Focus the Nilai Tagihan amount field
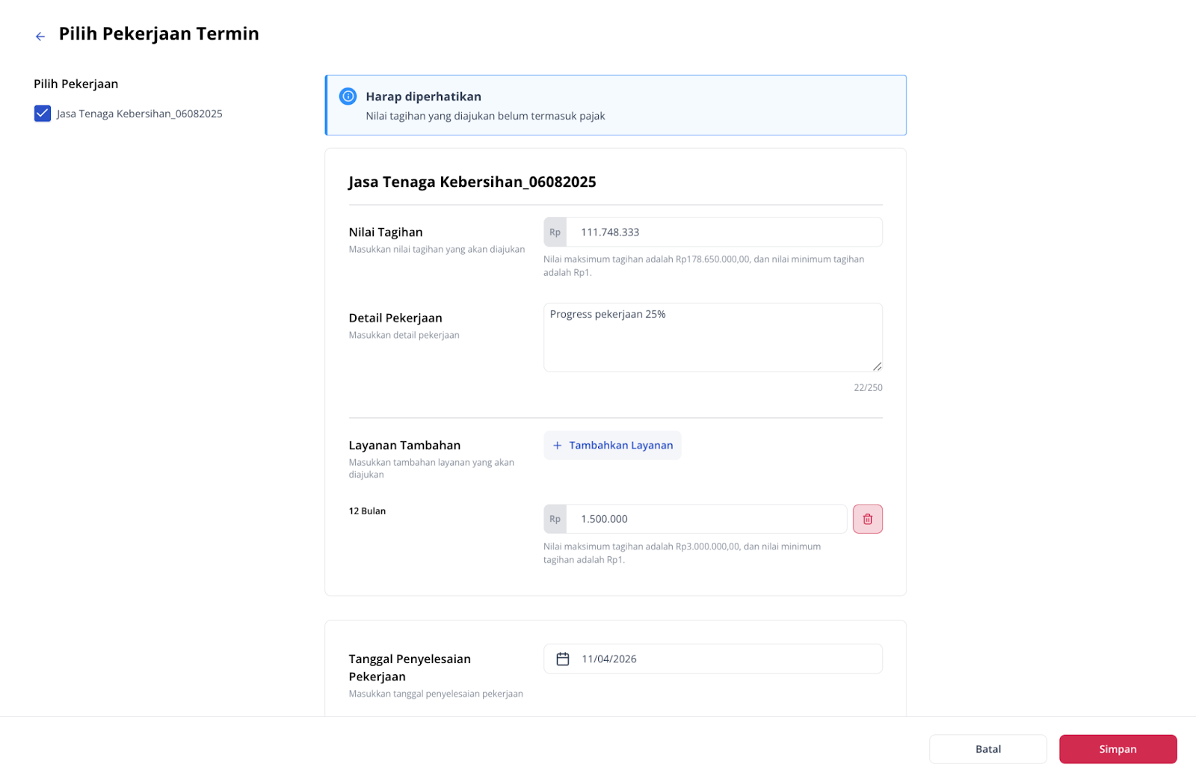Image resolution: width=1196 pixels, height=776 pixels. [x=724, y=233]
